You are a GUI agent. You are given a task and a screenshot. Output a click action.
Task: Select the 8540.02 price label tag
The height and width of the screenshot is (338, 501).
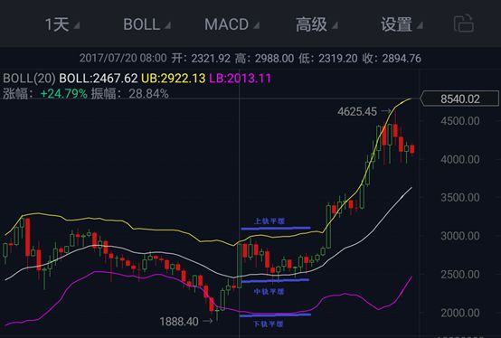(459, 99)
